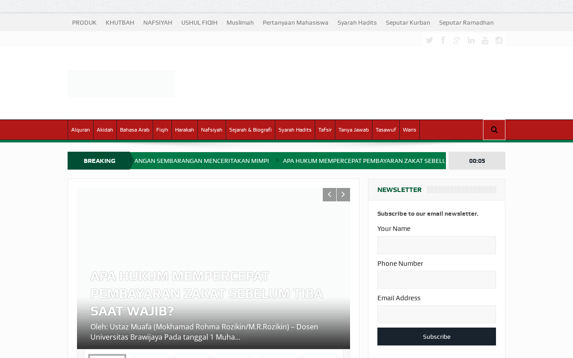Select Sejarah & Biografi in navigation
Viewport: 573px width, 358px height.
pos(250,130)
